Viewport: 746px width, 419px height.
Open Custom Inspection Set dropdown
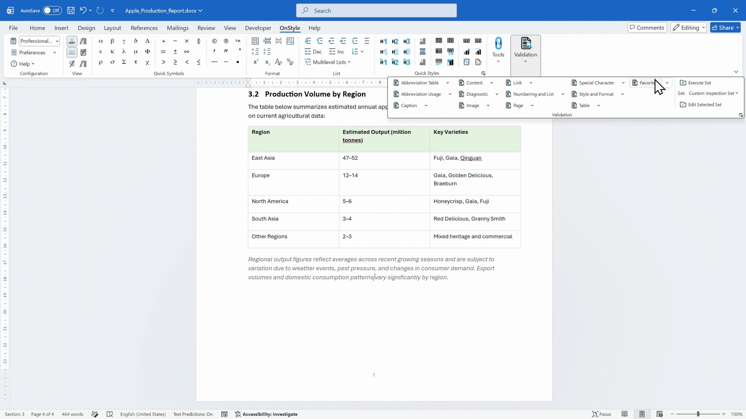click(x=713, y=93)
